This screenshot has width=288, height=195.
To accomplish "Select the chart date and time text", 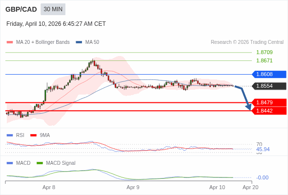I will click(56, 24).
